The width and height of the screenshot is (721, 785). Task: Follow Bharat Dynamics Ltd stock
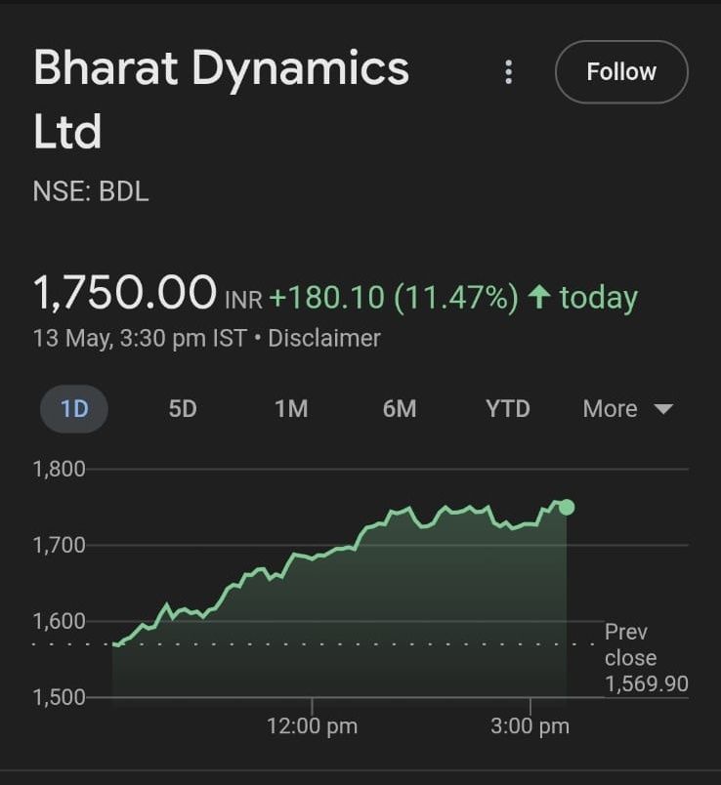pos(621,72)
